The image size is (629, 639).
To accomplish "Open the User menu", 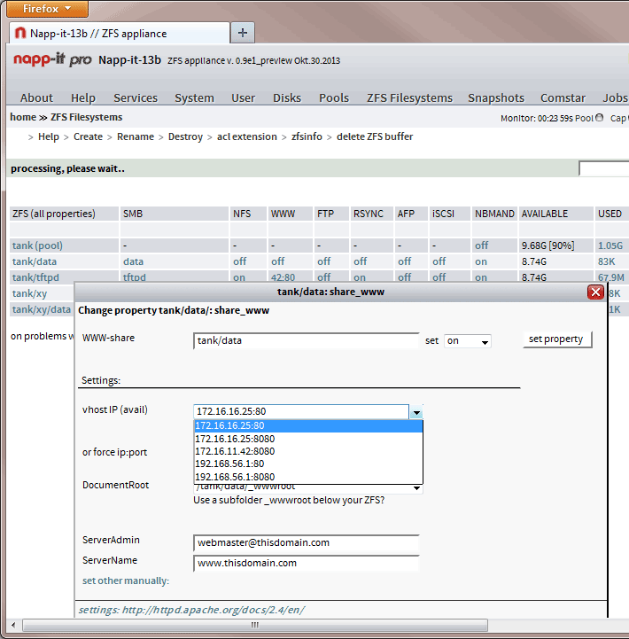I will tap(244, 97).
